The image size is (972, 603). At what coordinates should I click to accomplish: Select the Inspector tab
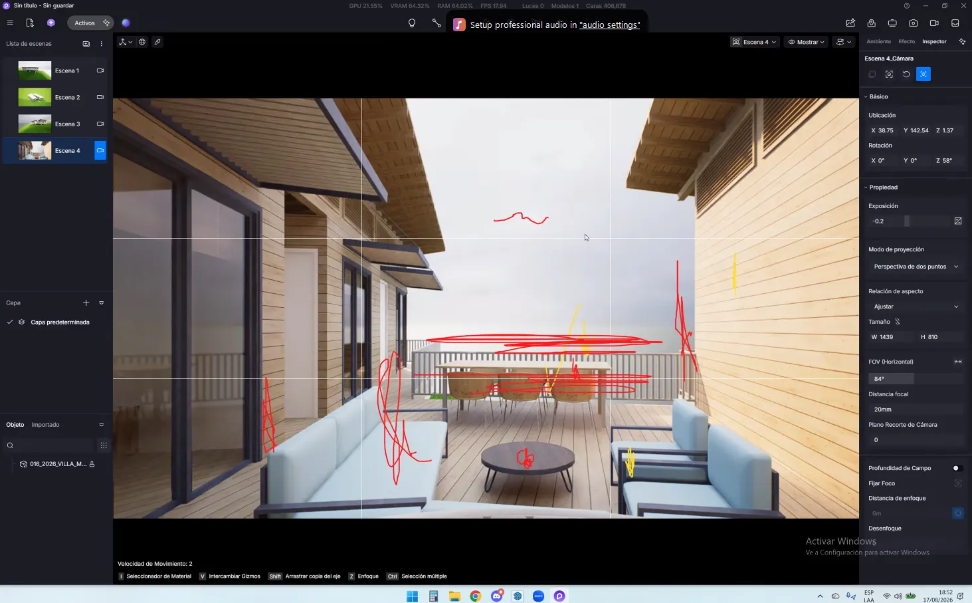pyautogui.click(x=934, y=42)
